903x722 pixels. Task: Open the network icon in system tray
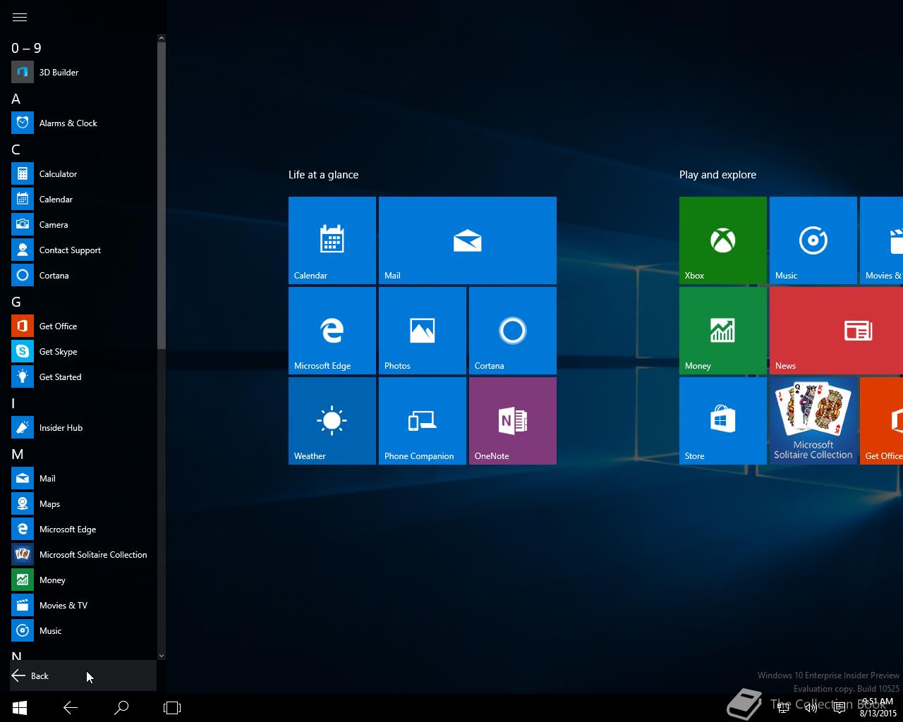coord(783,707)
